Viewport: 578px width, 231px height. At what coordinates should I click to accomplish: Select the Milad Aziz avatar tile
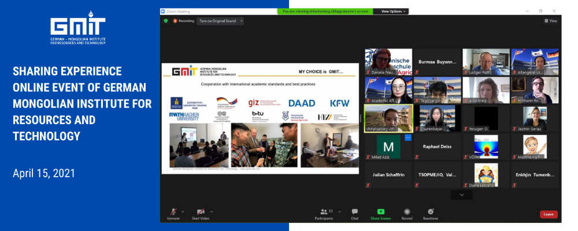[388, 147]
